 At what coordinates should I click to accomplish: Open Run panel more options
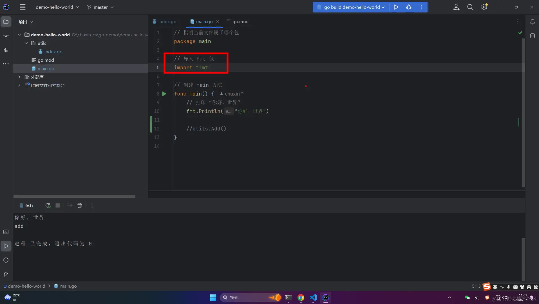coord(92,205)
